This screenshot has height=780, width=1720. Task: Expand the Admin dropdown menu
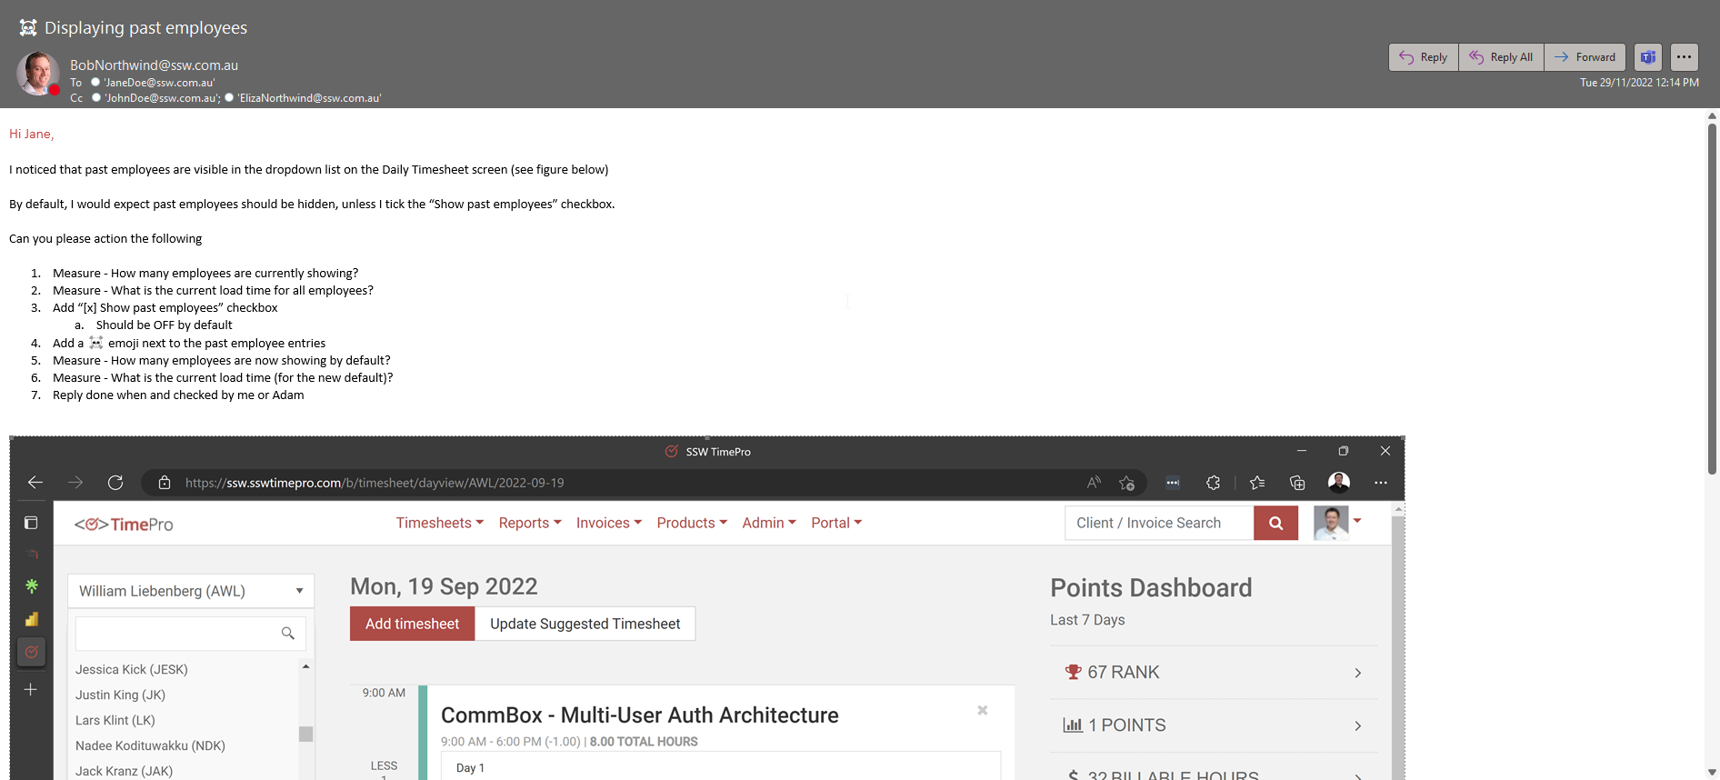[x=768, y=523]
